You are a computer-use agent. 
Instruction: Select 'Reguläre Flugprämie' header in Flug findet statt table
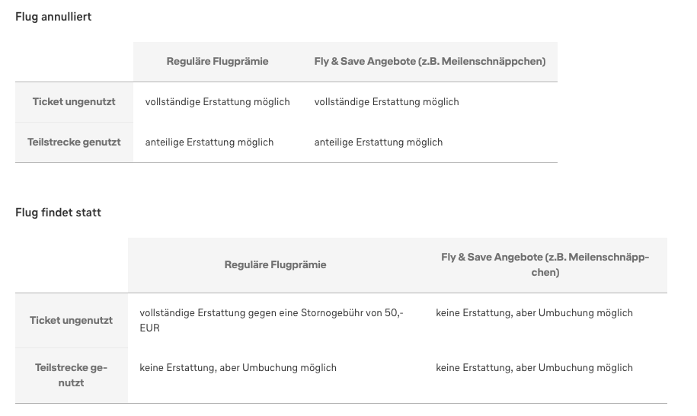[275, 265]
